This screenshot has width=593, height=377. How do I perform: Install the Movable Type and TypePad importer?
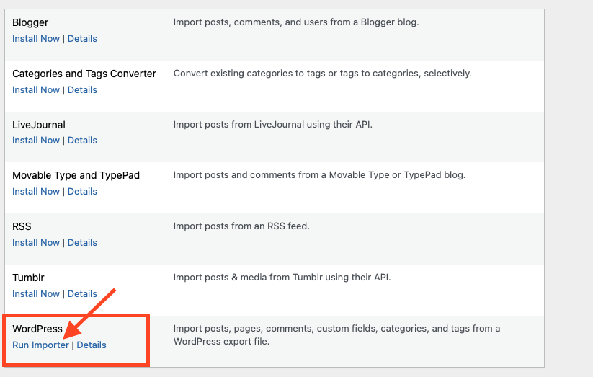pyautogui.click(x=36, y=192)
